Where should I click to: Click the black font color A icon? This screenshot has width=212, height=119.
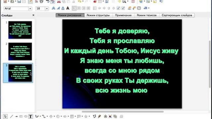point(68,8)
